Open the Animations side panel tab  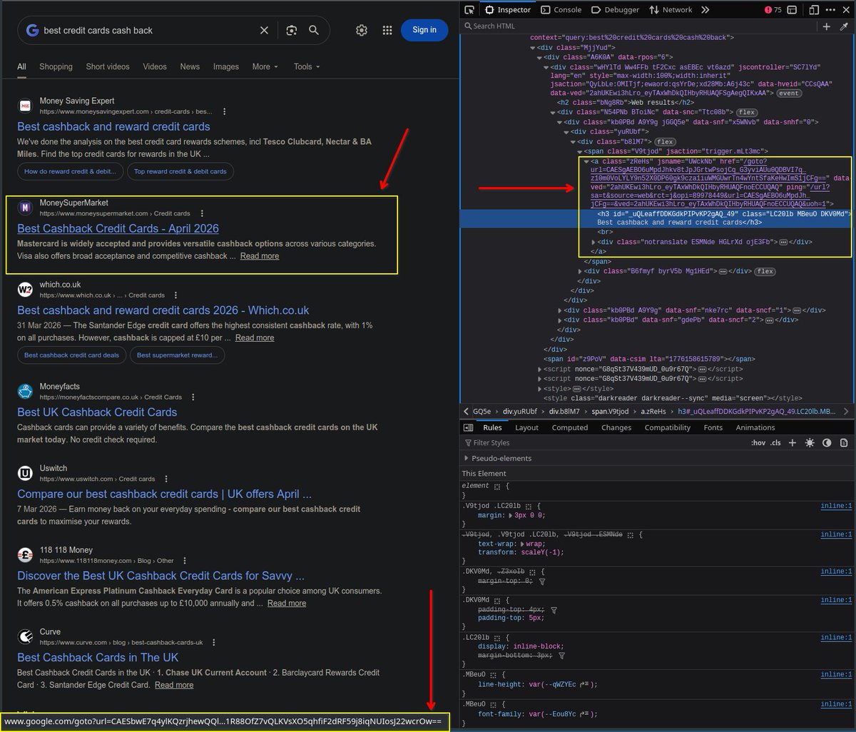[755, 427]
